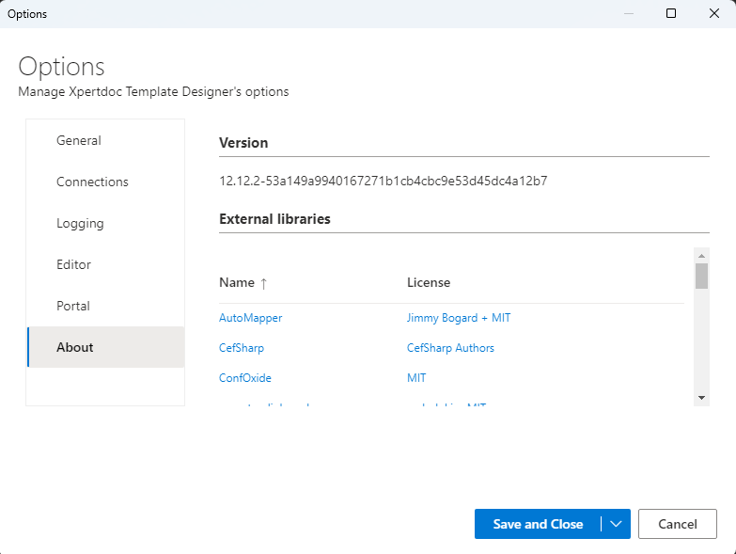Click the libraries list scrollbar thumb
The width and height of the screenshot is (736, 554).
pyautogui.click(x=702, y=277)
